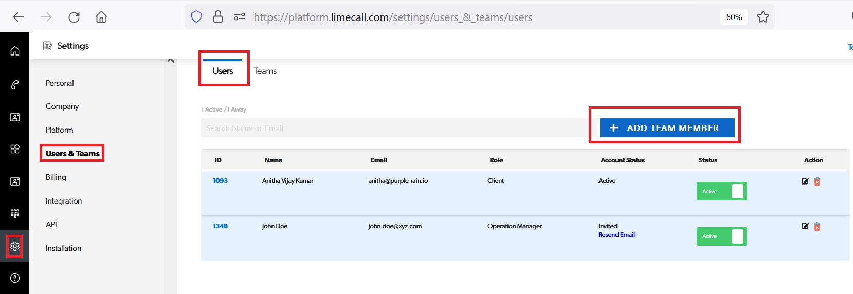Screen dimensions: 853x294
Task: Open browser zoom level 60% indicator
Action: click(x=734, y=17)
